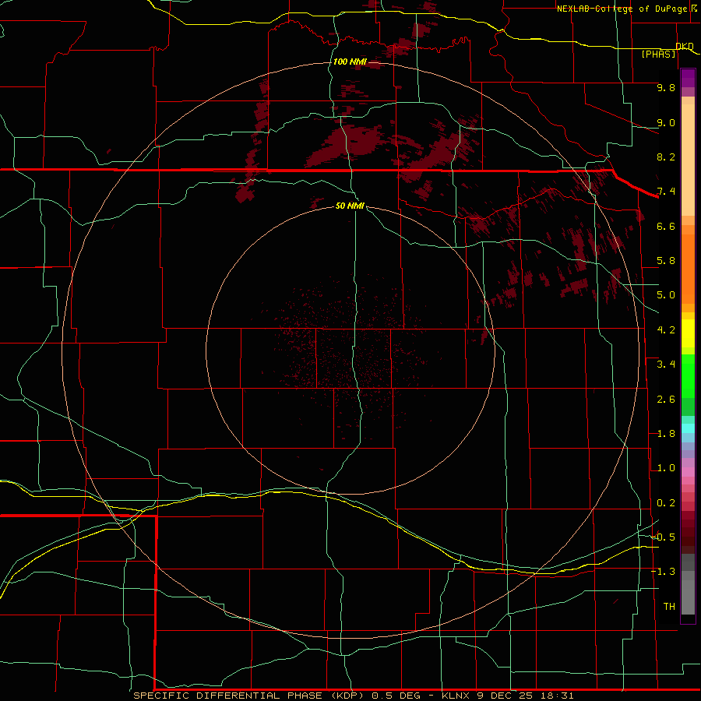This screenshot has width=701, height=701.
Task: Click the 0.2 value on the color scale
Action: point(666,503)
